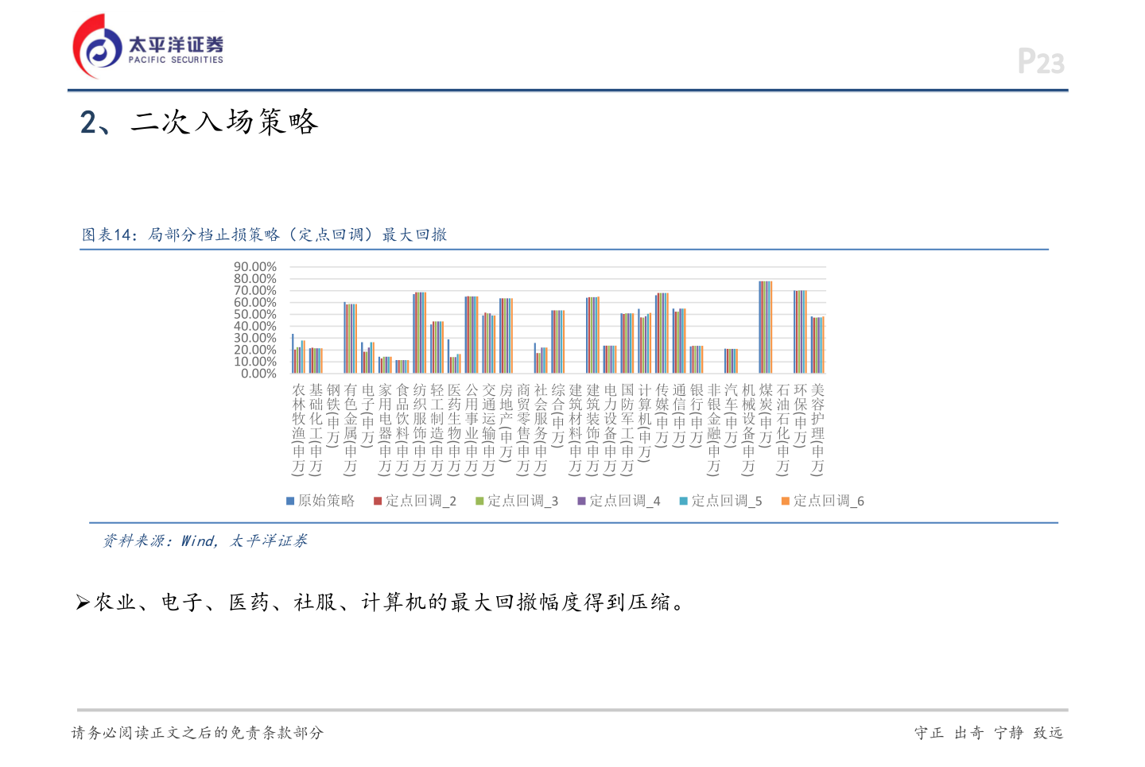The image size is (1145, 767).
Task: Click the tallest 煤炭 bar cluster
Action: [766, 327]
